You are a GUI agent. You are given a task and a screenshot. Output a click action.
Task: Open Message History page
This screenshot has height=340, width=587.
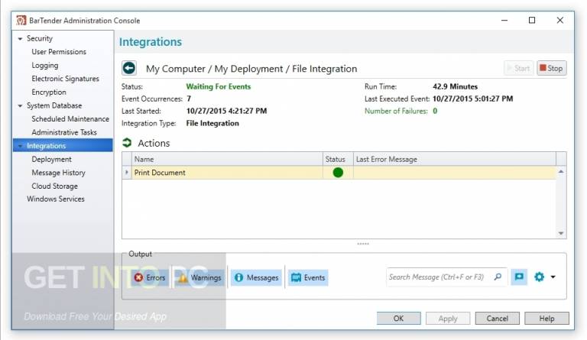coord(58,173)
